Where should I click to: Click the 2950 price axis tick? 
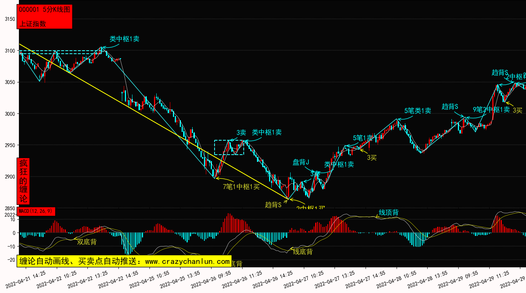[10, 145]
